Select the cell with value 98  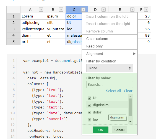(x=144, y=36)
